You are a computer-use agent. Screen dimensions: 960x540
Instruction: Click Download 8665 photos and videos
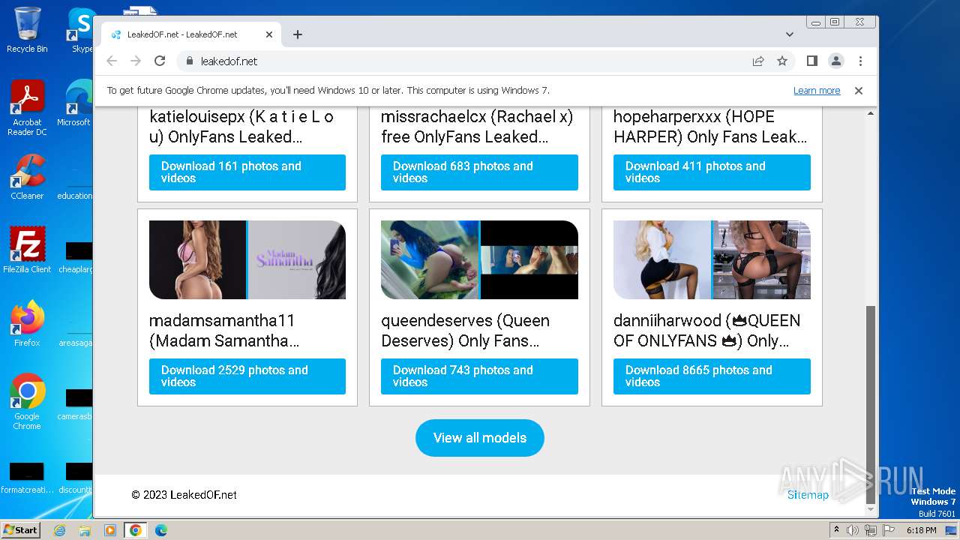click(712, 376)
